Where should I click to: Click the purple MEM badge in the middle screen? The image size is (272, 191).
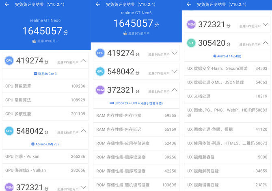click(x=100, y=90)
